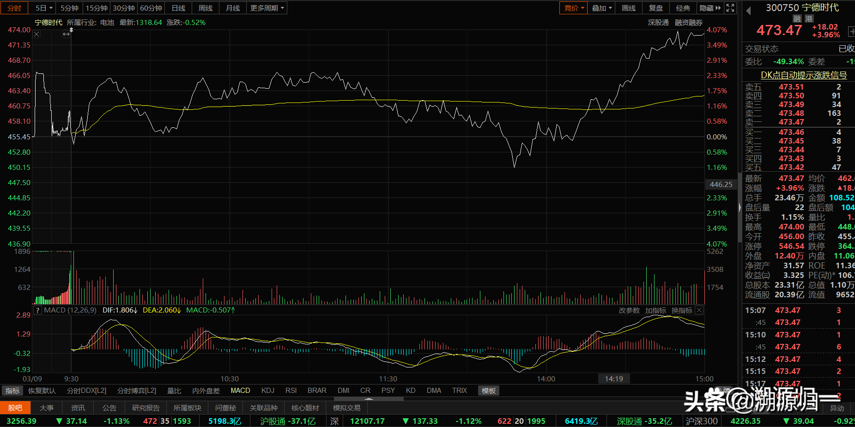Switch to 月线 monthly chart
This screenshot has width=855, height=427.
[233, 8]
